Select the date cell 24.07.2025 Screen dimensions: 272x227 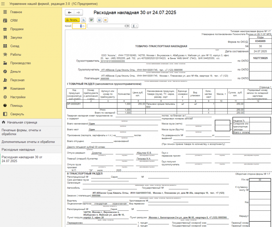coord(260,51)
